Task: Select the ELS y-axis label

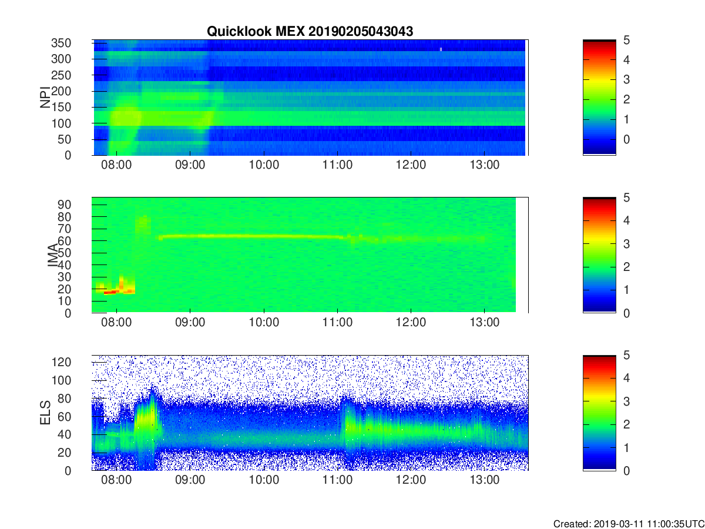Action: [45, 413]
